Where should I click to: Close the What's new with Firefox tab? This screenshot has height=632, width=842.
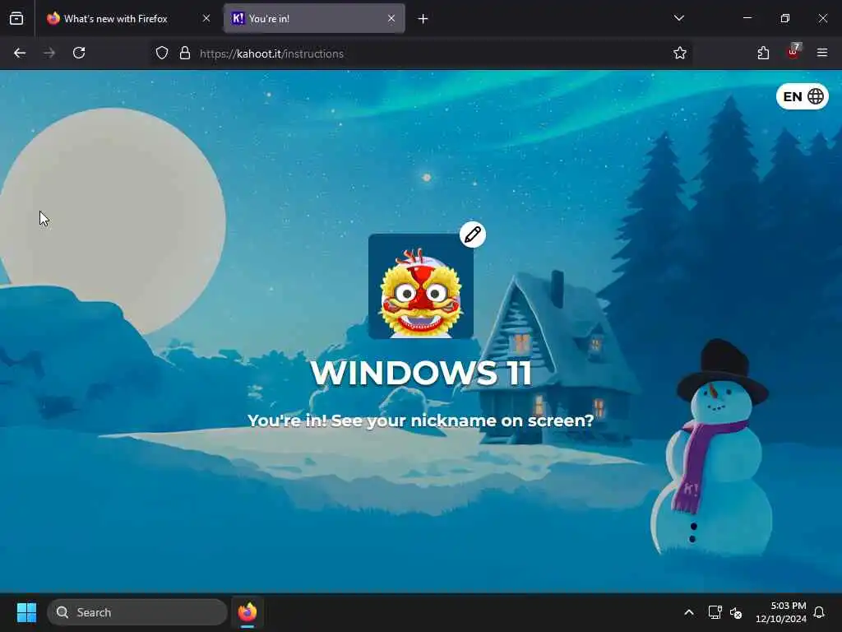[x=206, y=19]
